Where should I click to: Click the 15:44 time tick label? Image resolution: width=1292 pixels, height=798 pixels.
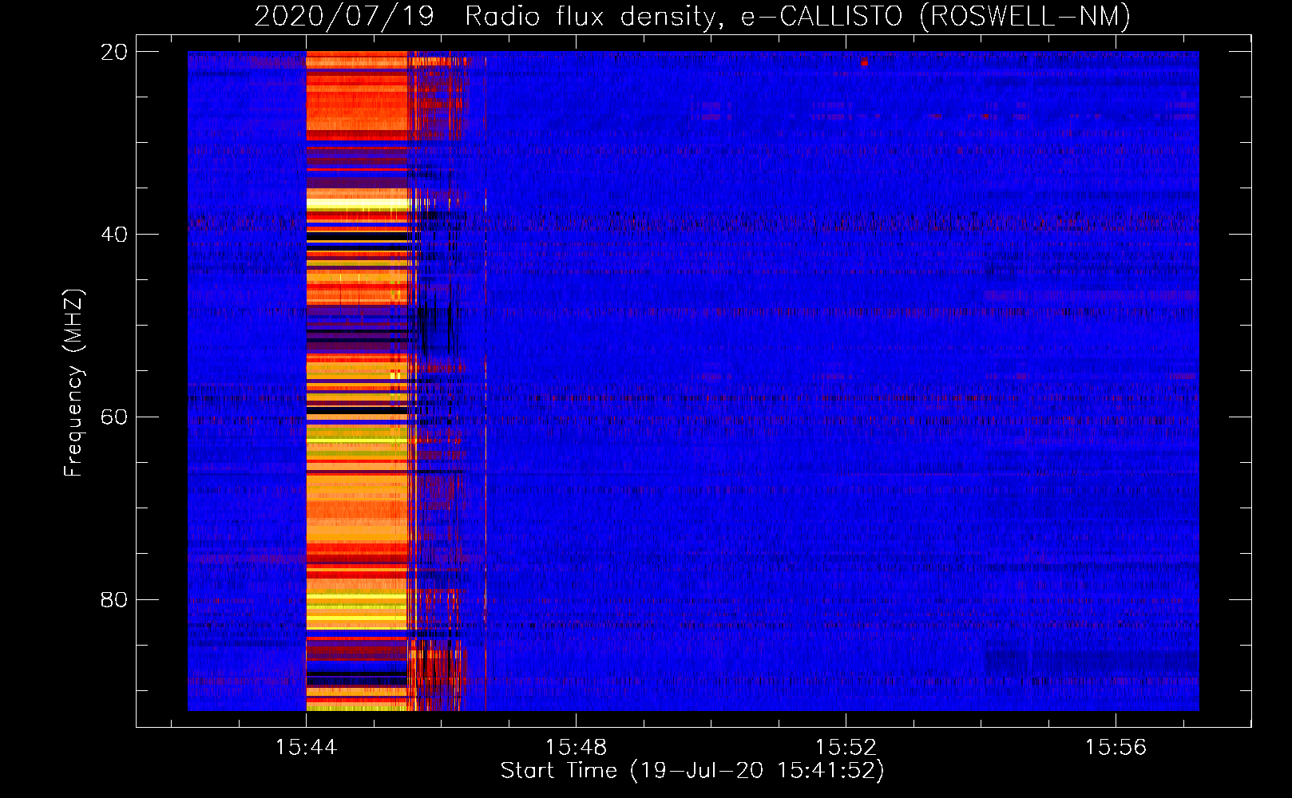306,748
